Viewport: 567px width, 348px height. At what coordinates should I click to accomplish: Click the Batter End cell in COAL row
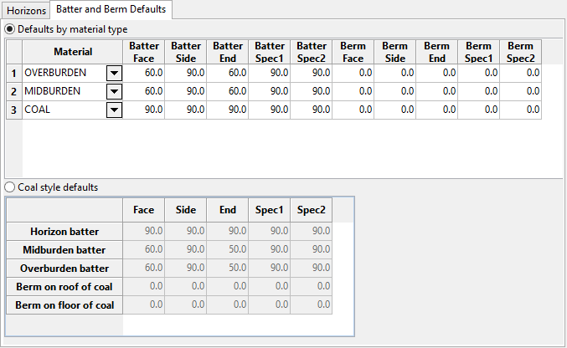click(x=228, y=110)
